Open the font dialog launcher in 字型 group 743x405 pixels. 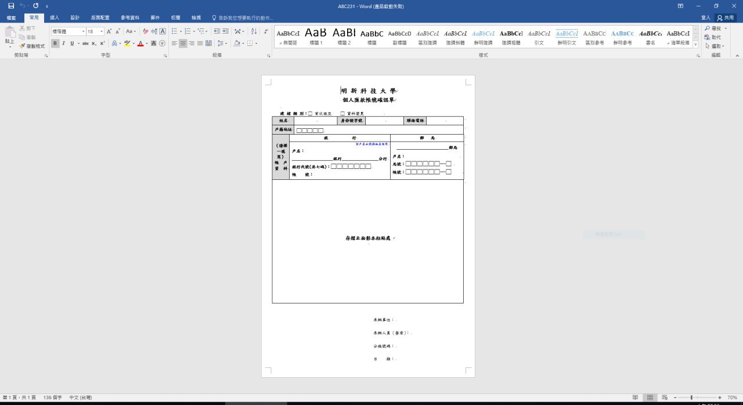click(x=165, y=56)
